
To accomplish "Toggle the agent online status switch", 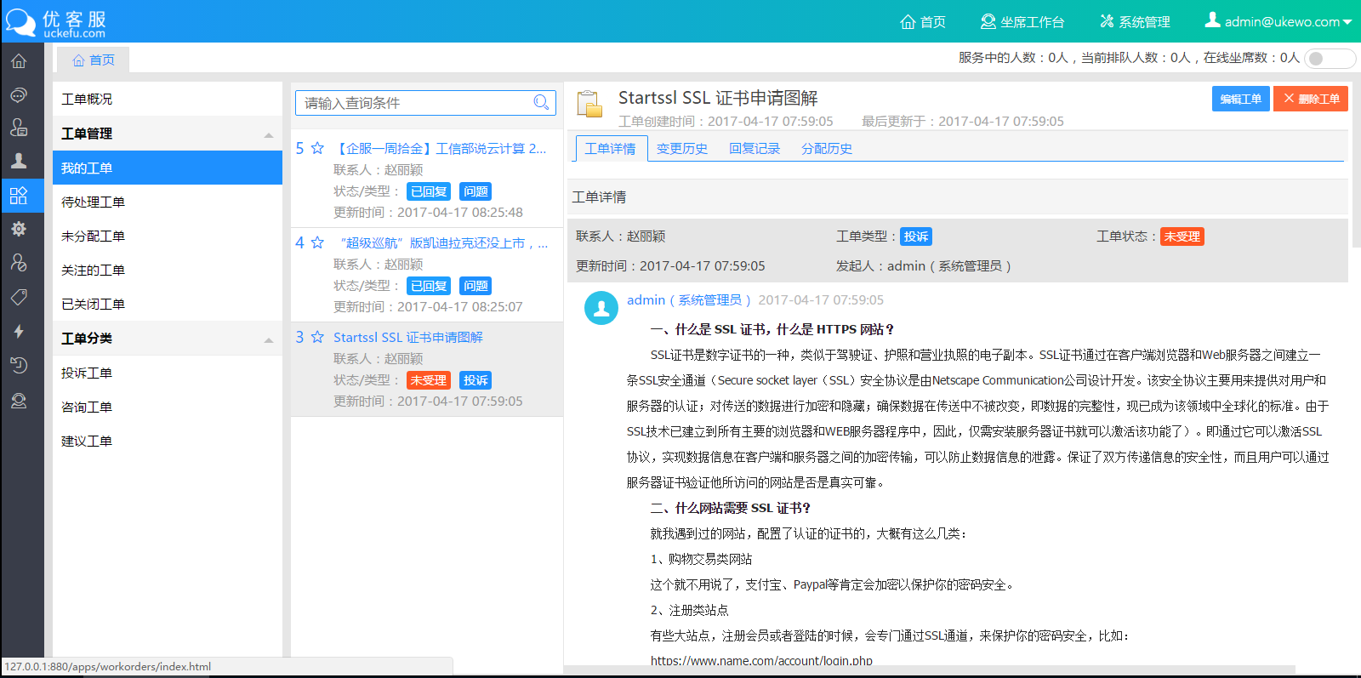I will tap(1330, 59).
